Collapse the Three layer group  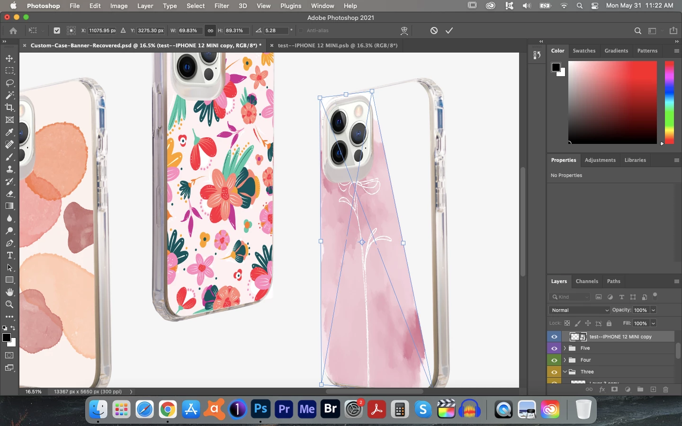pos(565,372)
